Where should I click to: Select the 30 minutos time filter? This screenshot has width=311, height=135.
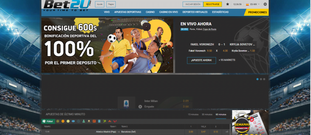point(207,114)
